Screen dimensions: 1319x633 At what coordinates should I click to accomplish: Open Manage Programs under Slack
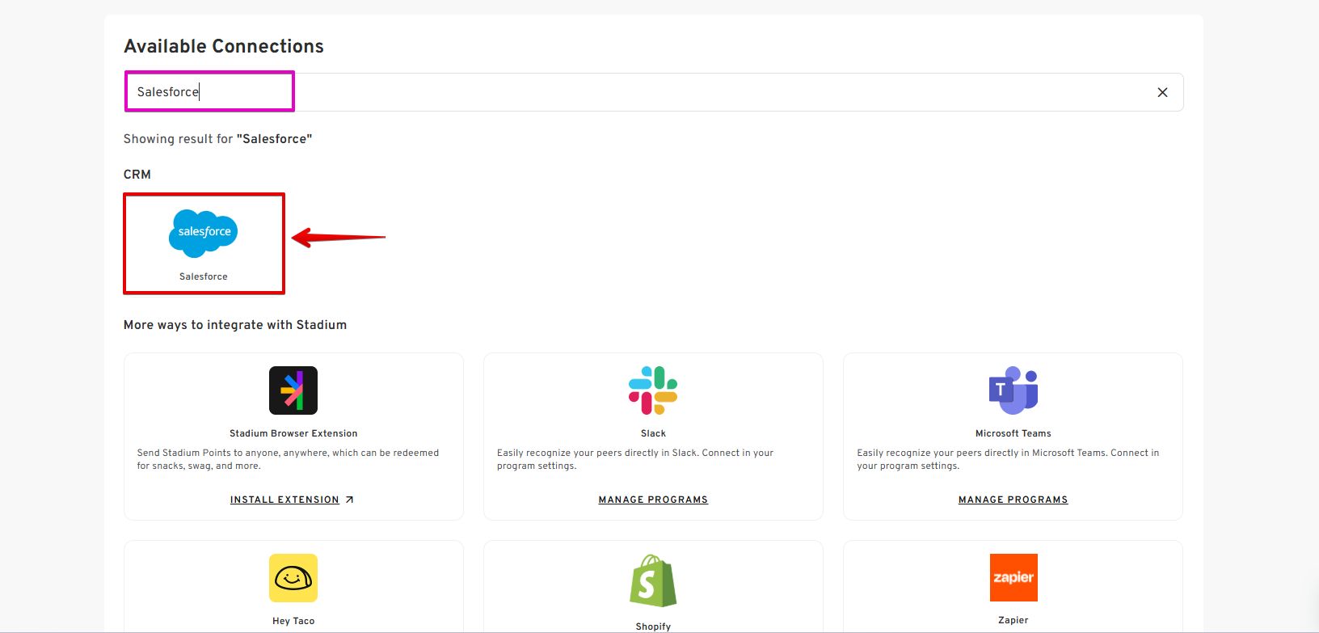(653, 500)
